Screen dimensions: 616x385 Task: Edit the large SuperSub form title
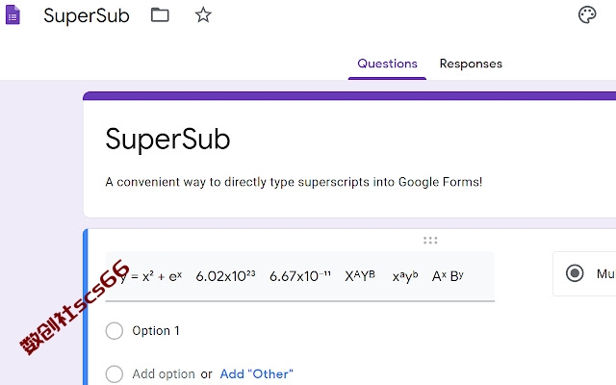point(167,139)
